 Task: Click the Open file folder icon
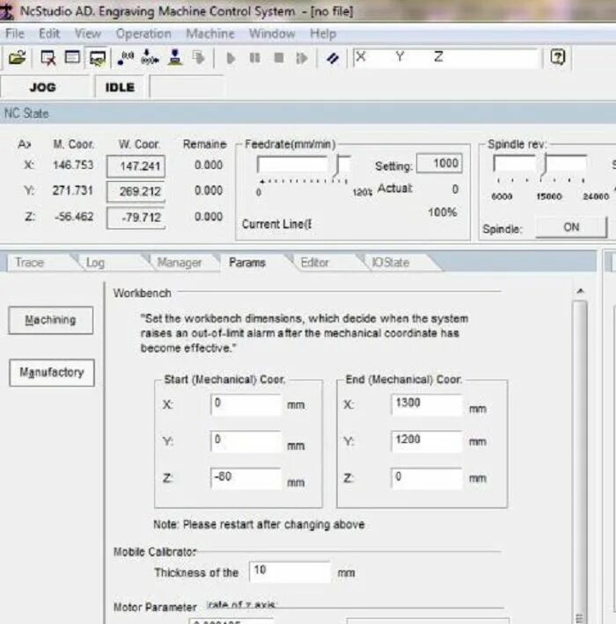click(18, 58)
